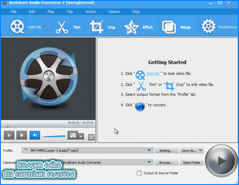Click the film reel icon in Getting Started
This screenshot has height=185, width=239.
pyautogui.click(x=140, y=75)
